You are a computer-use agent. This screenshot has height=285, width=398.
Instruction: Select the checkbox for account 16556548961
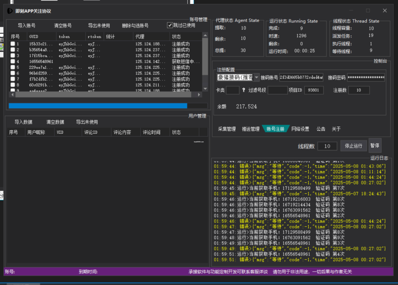(13, 61)
